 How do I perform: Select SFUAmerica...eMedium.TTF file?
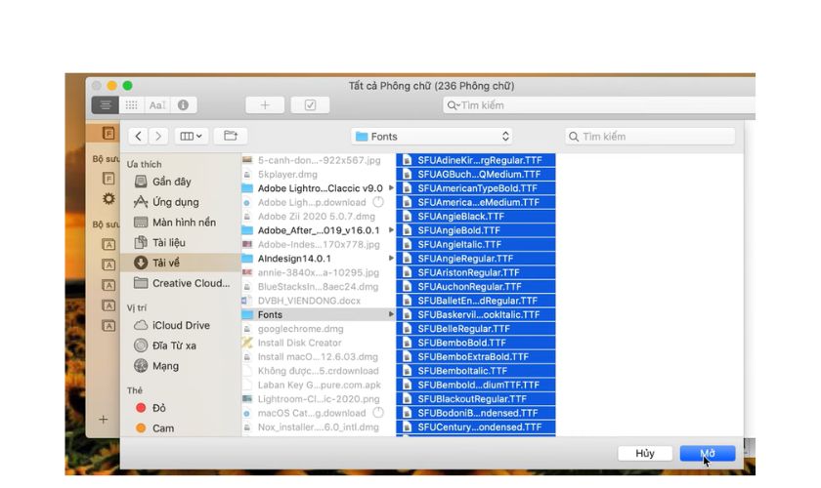tap(476, 202)
